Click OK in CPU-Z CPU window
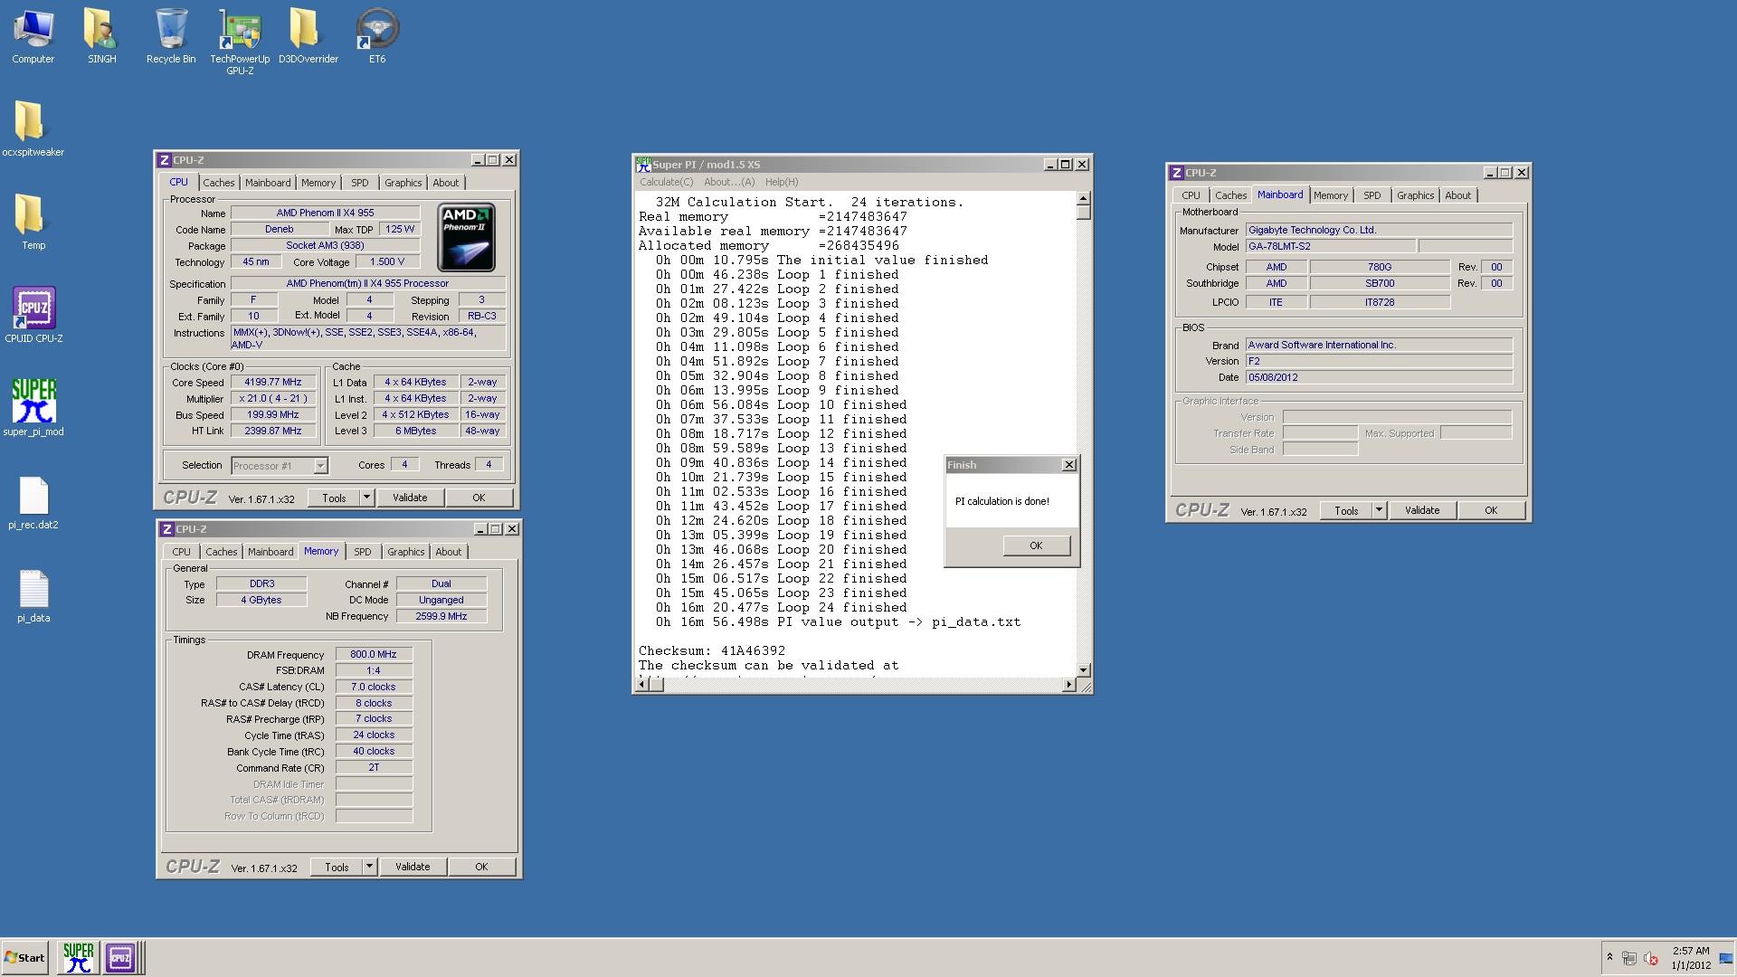Screen dimensions: 1737x977 pyautogui.click(x=479, y=498)
